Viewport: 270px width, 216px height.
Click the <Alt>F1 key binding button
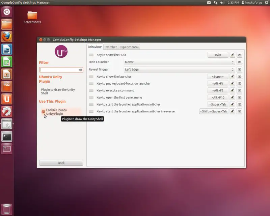tap(218, 84)
